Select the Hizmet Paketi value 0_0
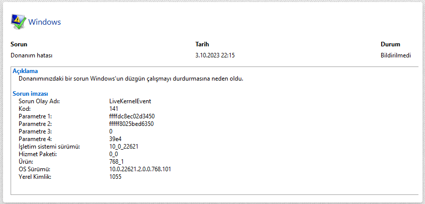Viewport: 425px width, 204px height. coord(114,154)
